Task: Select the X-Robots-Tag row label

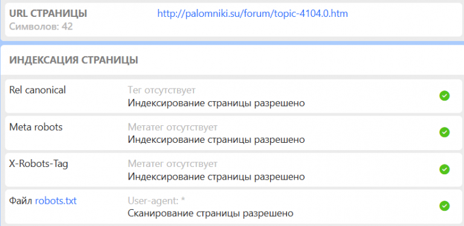Action: [39, 164]
